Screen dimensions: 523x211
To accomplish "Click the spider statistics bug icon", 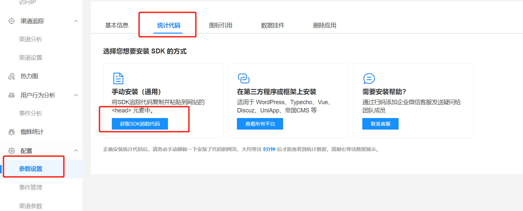I will [x=12, y=132].
